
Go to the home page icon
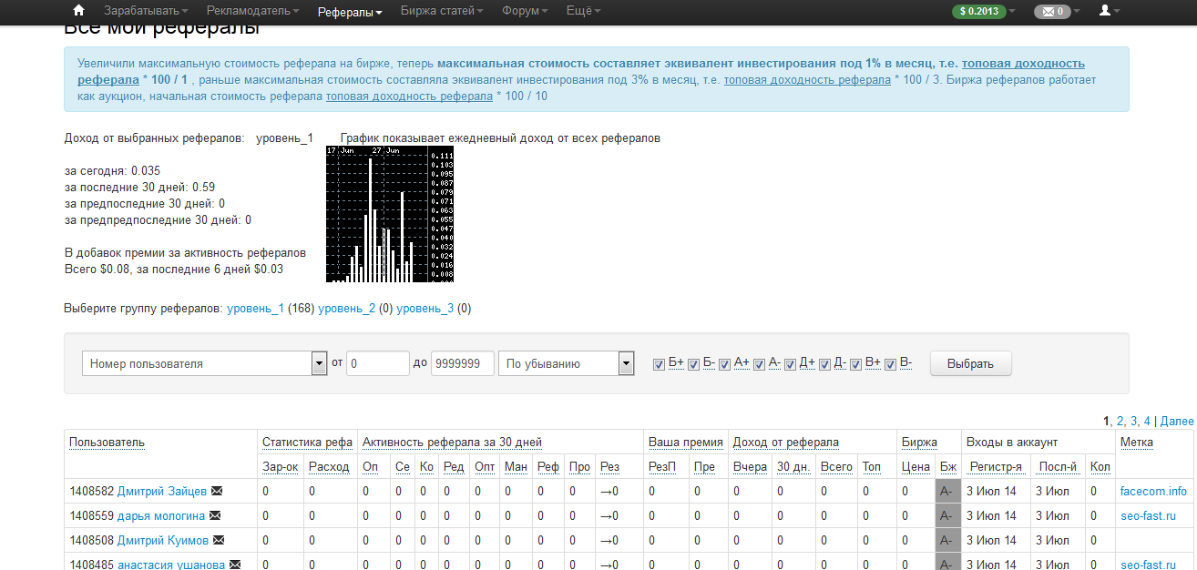[x=79, y=11]
